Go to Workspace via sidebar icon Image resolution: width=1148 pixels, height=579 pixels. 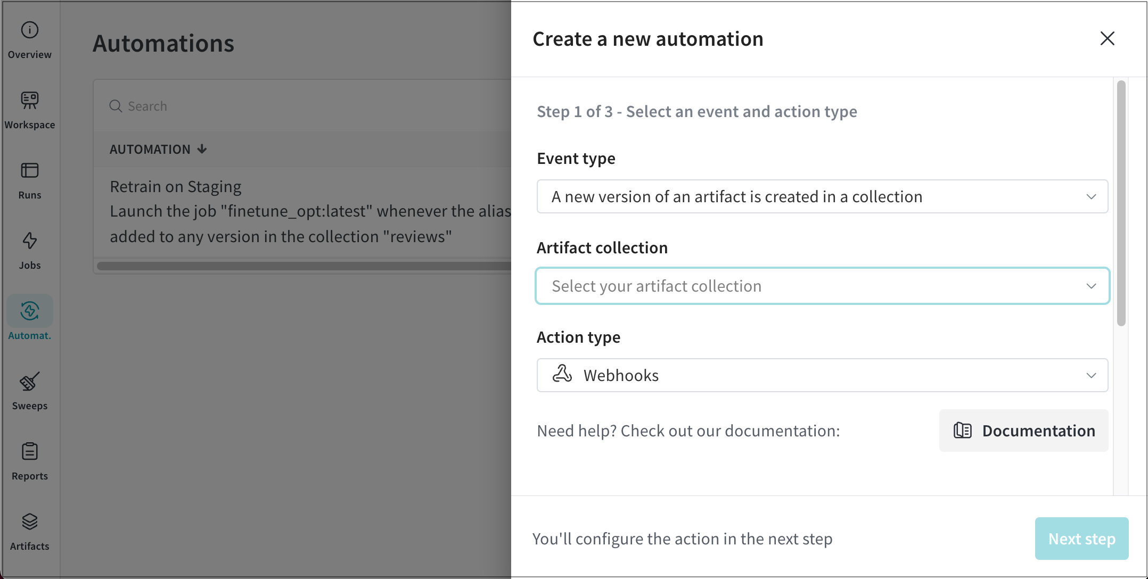(x=30, y=101)
